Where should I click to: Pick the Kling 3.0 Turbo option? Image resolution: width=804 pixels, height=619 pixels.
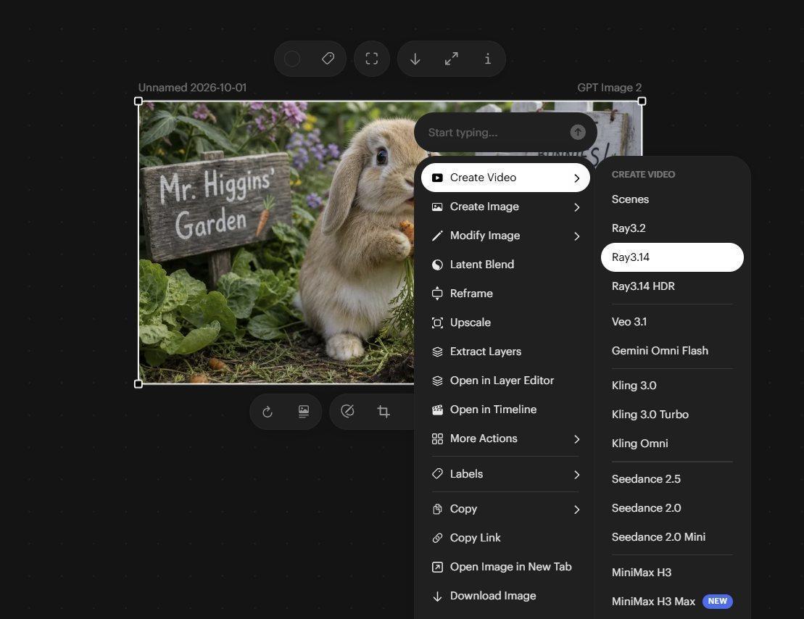pos(672,415)
